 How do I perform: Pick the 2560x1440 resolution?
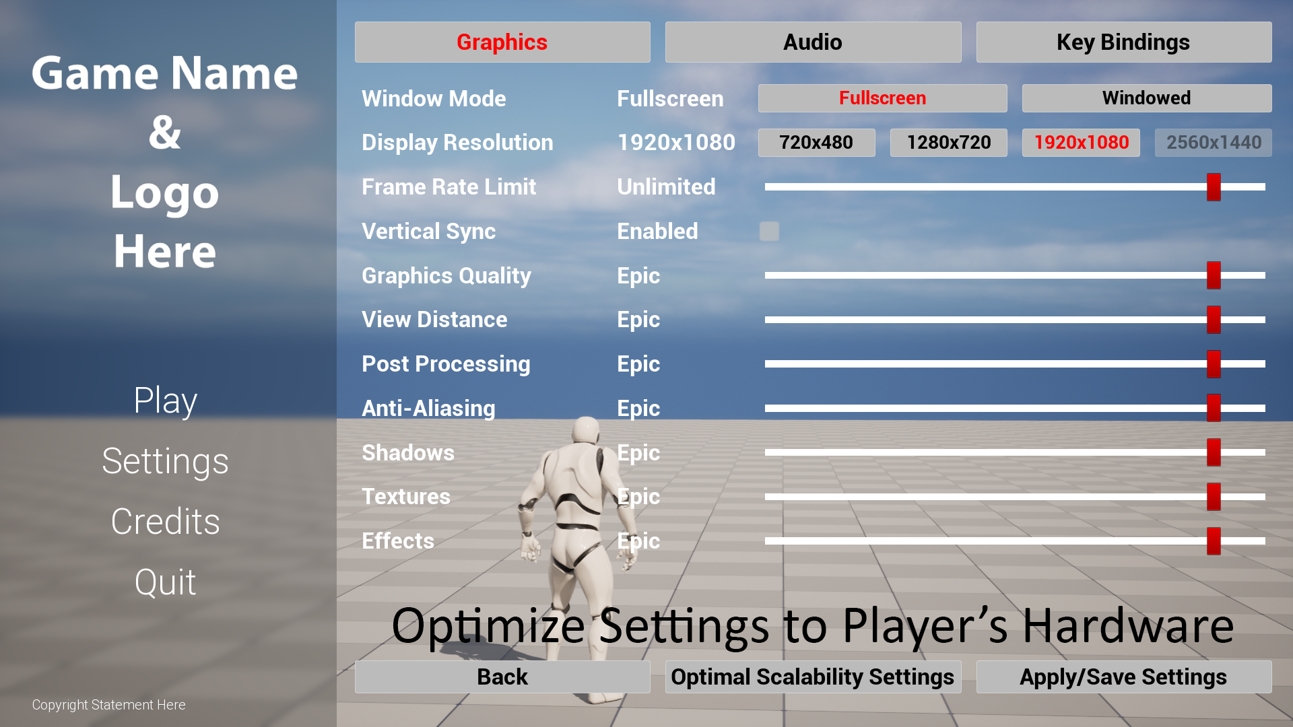(1213, 142)
